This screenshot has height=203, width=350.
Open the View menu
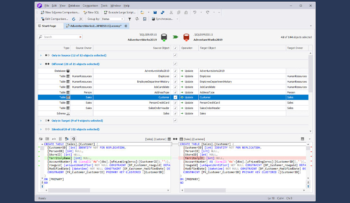(62, 5)
